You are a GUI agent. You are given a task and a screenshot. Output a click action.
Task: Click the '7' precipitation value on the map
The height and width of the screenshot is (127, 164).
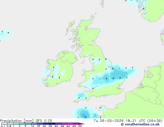point(86,117)
